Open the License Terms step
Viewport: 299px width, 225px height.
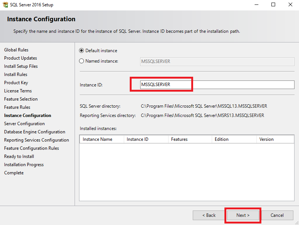point(18,91)
